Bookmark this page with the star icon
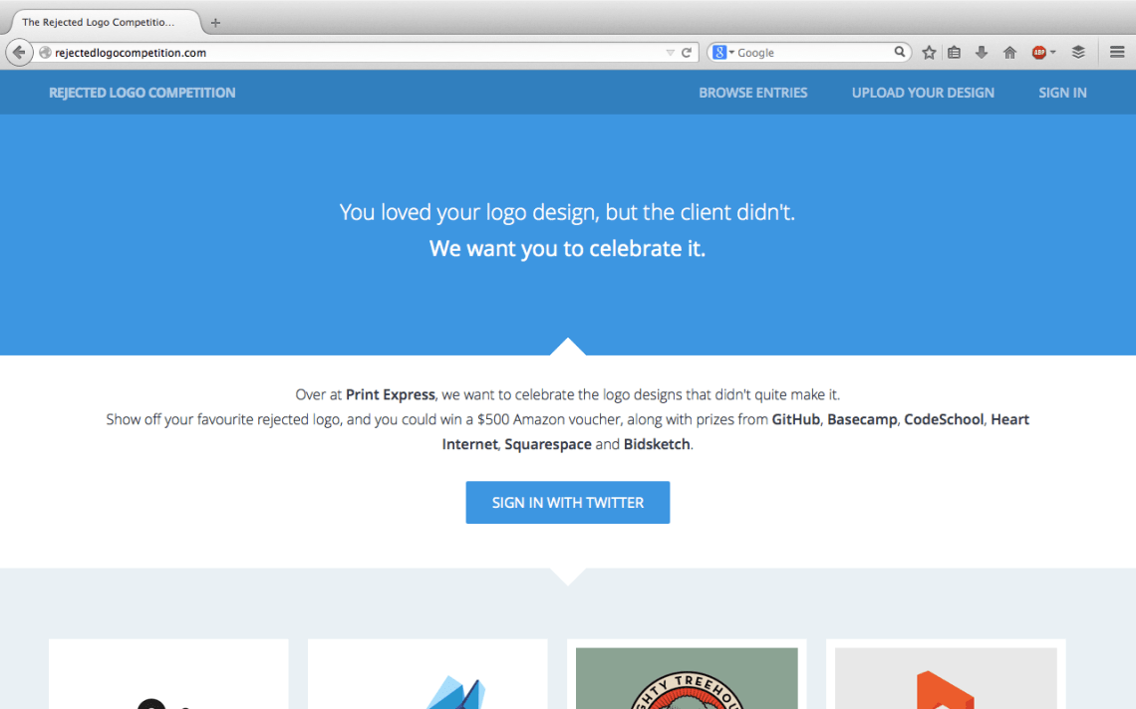The height and width of the screenshot is (709, 1136). [x=929, y=53]
